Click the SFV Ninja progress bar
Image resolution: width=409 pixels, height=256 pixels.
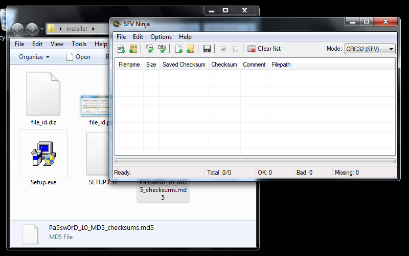[255, 161]
